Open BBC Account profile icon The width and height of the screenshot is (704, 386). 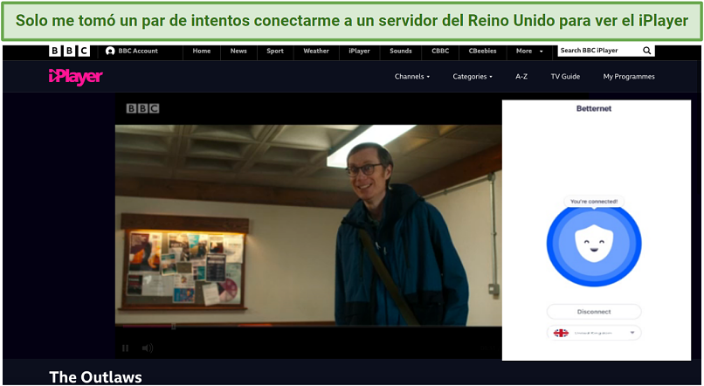(110, 52)
